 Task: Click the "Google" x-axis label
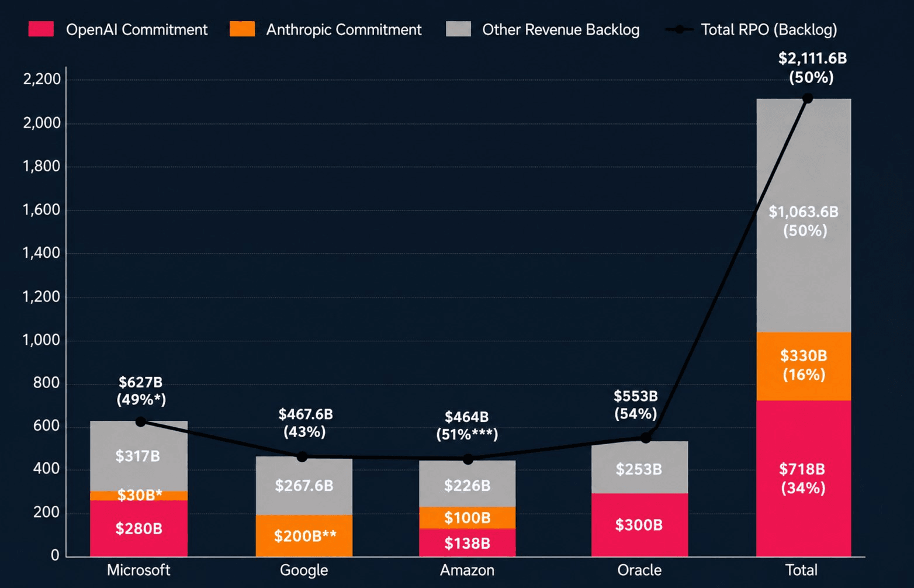304,570
